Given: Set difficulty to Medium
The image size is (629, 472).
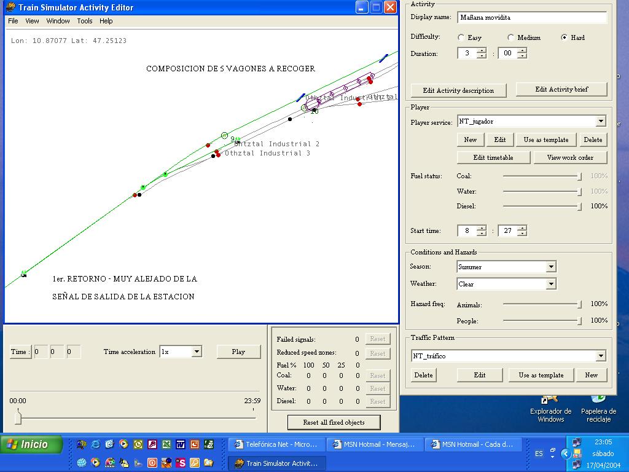Looking at the screenshot, I should (x=511, y=37).
